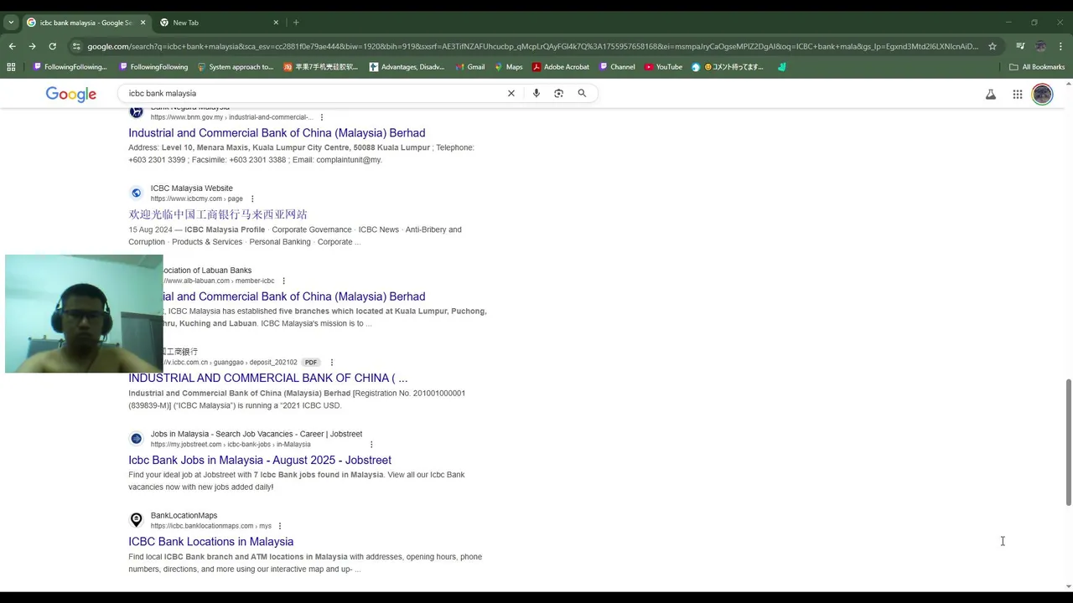This screenshot has width=1073, height=603.
Task: Open the Bank Negara result for ICBC Berhad
Action: pos(277,133)
